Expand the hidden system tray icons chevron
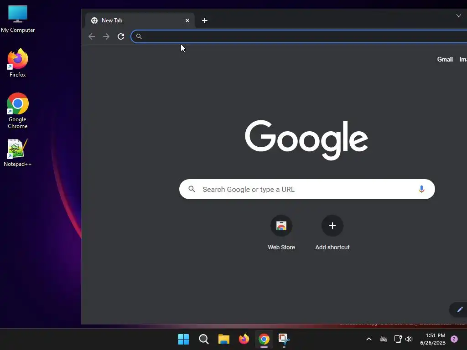 pyautogui.click(x=368, y=339)
